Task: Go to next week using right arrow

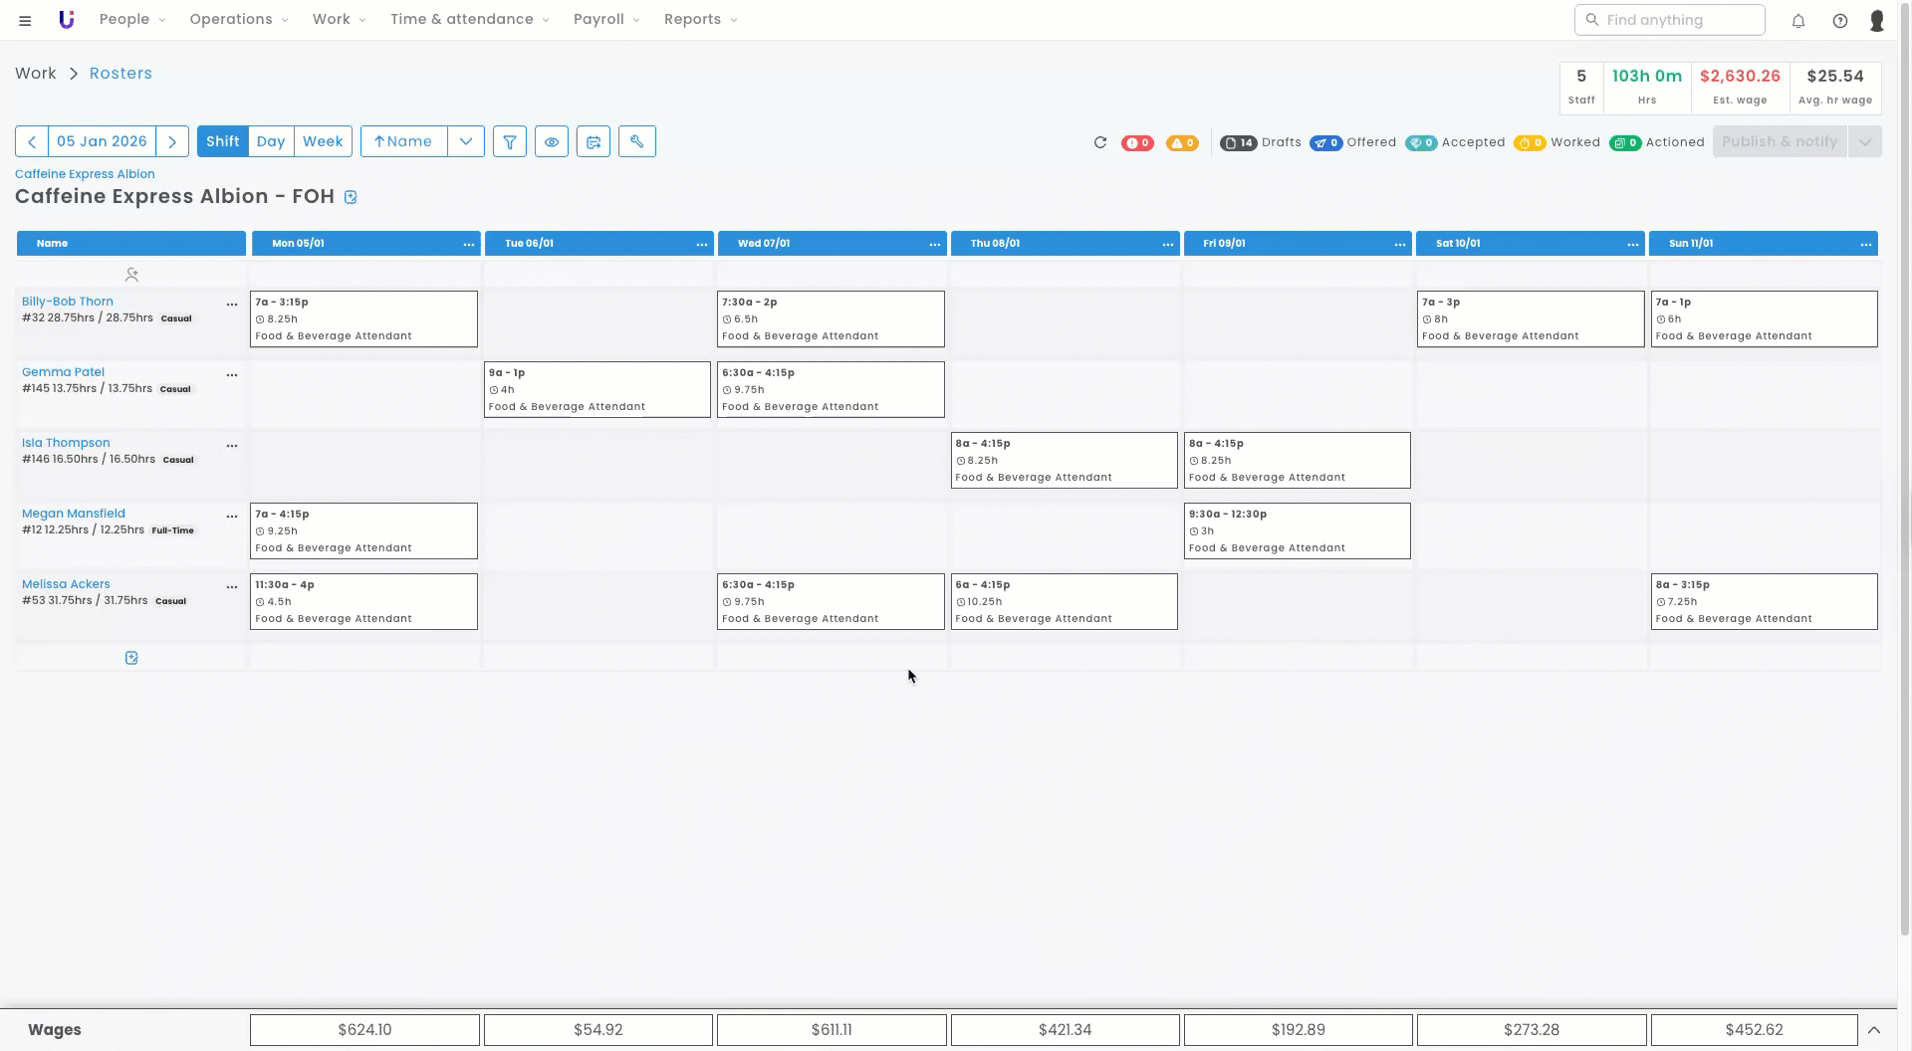Action: 172,141
